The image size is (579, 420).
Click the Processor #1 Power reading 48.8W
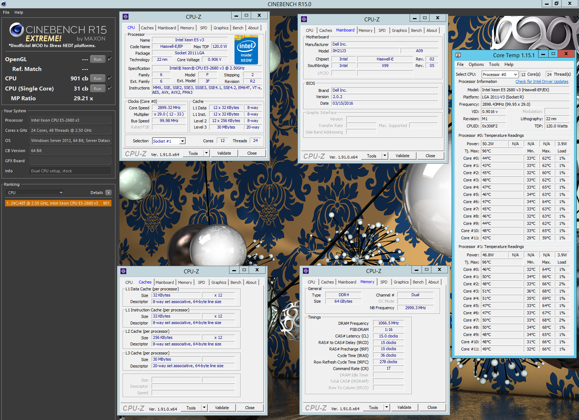tap(494, 255)
